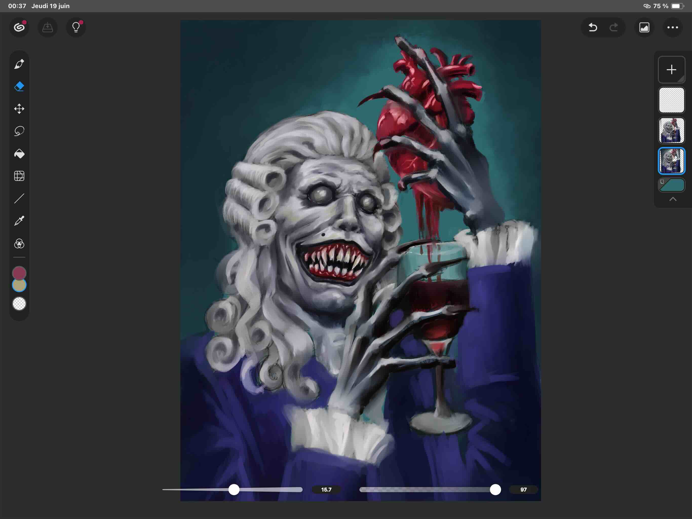Open the color adjustments tool

click(19, 243)
